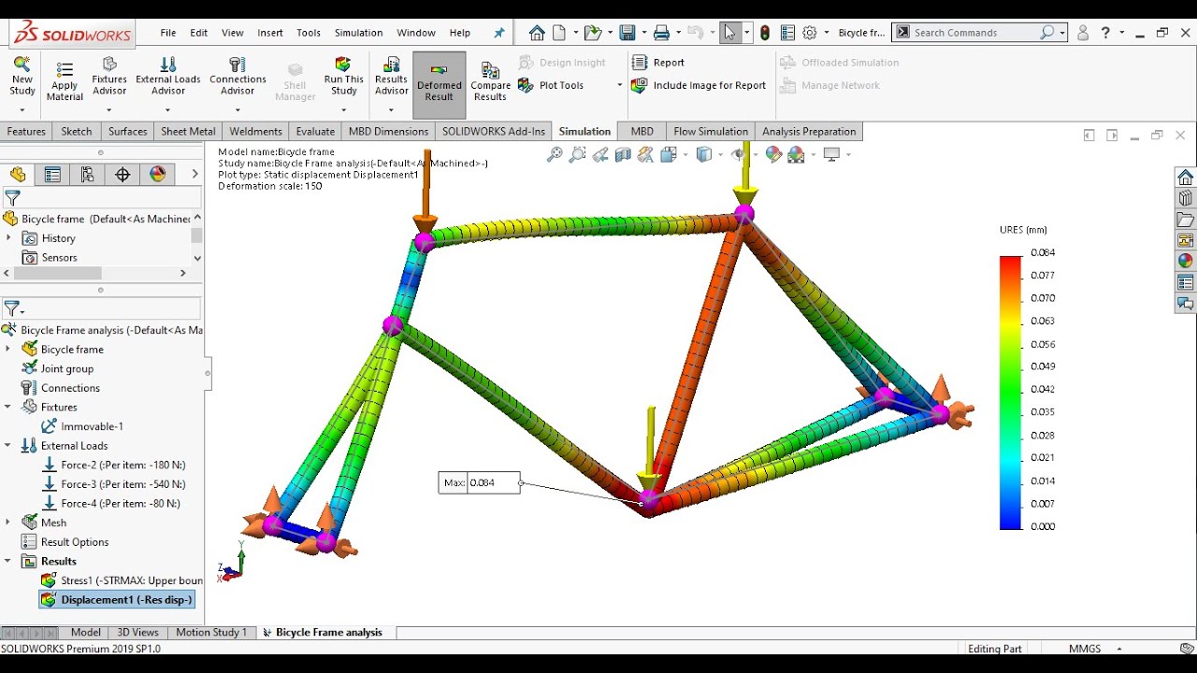1197x673 pixels.
Task: Click the Home icon in title toolbar
Action: pyautogui.click(x=537, y=33)
